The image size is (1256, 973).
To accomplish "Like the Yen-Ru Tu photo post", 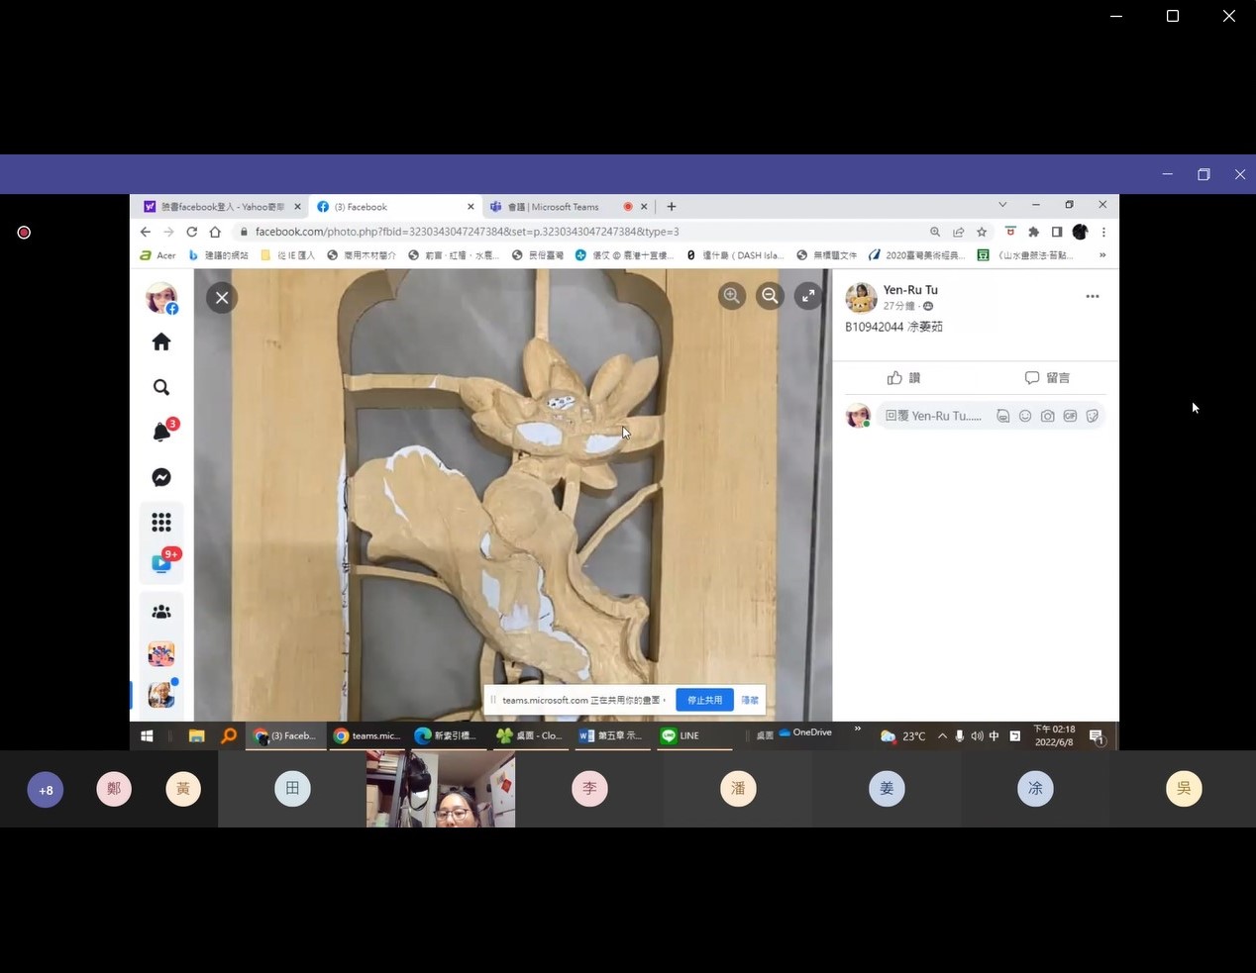I will pos(903,378).
